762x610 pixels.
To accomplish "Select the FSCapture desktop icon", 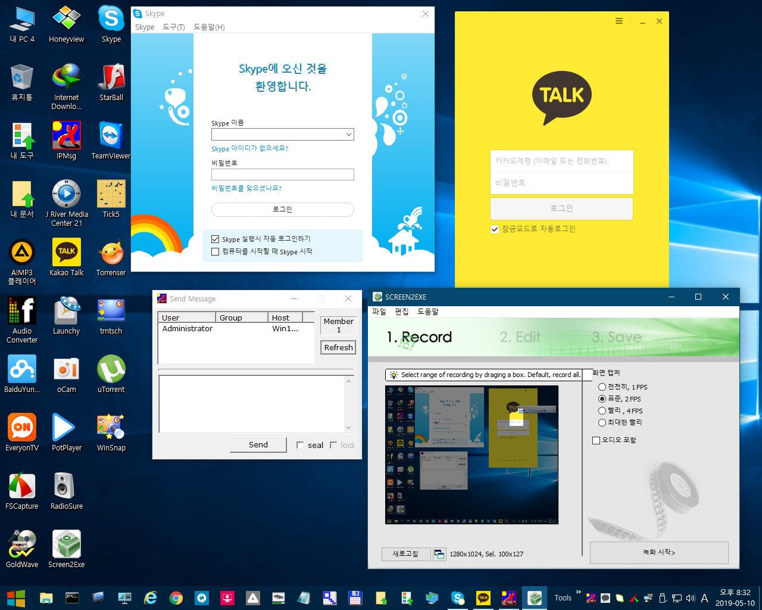I will pyautogui.click(x=22, y=491).
